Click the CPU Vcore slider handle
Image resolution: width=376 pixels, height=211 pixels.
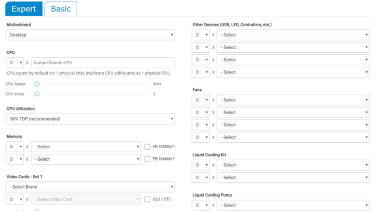[37, 94]
